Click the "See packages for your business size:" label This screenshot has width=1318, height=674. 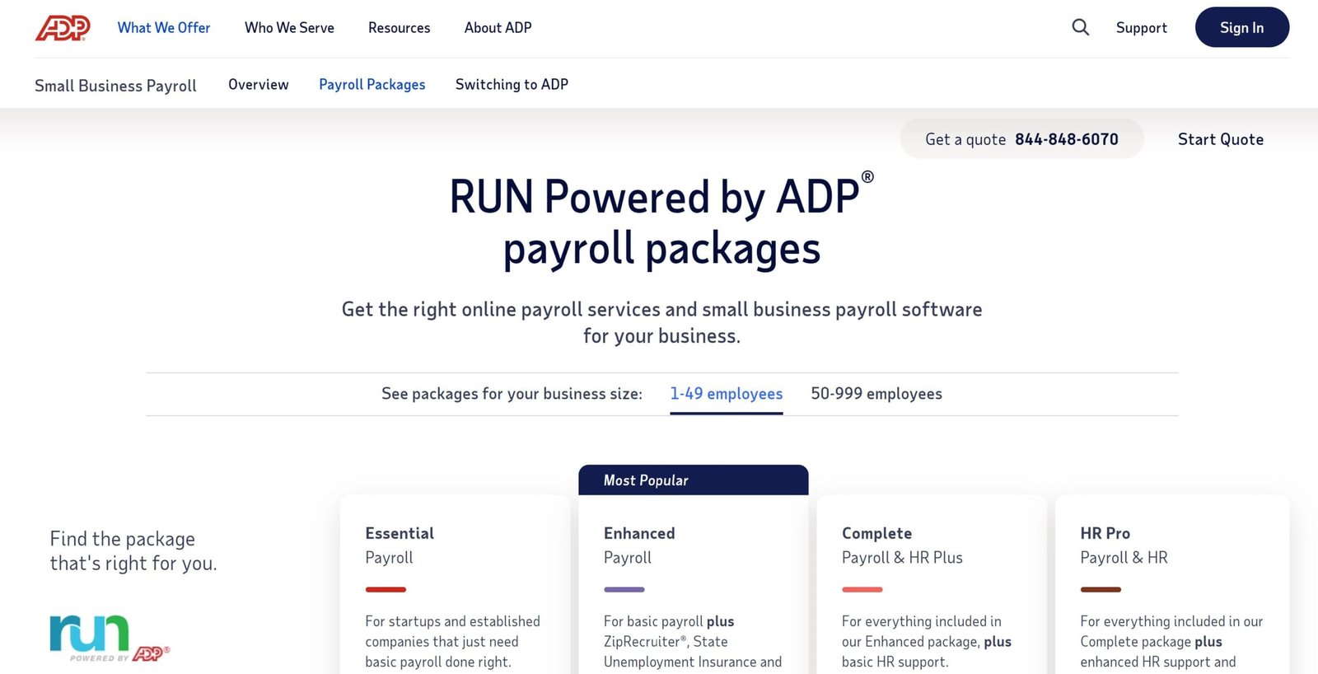512,394
